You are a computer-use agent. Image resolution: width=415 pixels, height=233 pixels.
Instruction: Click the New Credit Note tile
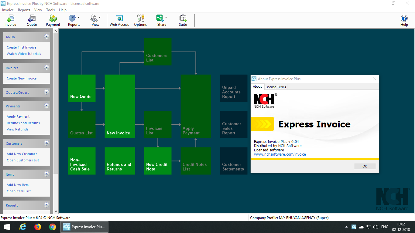point(158,161)
